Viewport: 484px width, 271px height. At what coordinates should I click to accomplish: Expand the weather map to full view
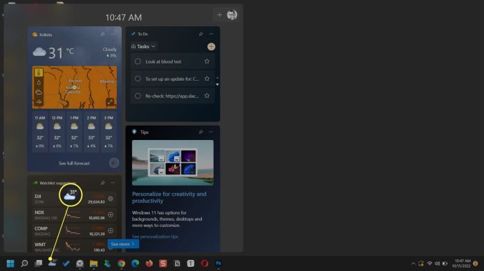[x=110, y=102]
